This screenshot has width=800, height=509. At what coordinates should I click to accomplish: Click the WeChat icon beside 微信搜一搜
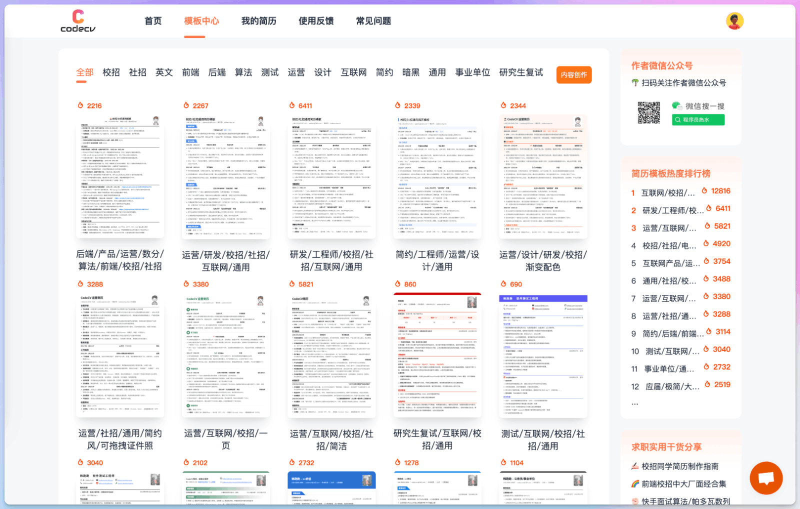tap(678, 105)
